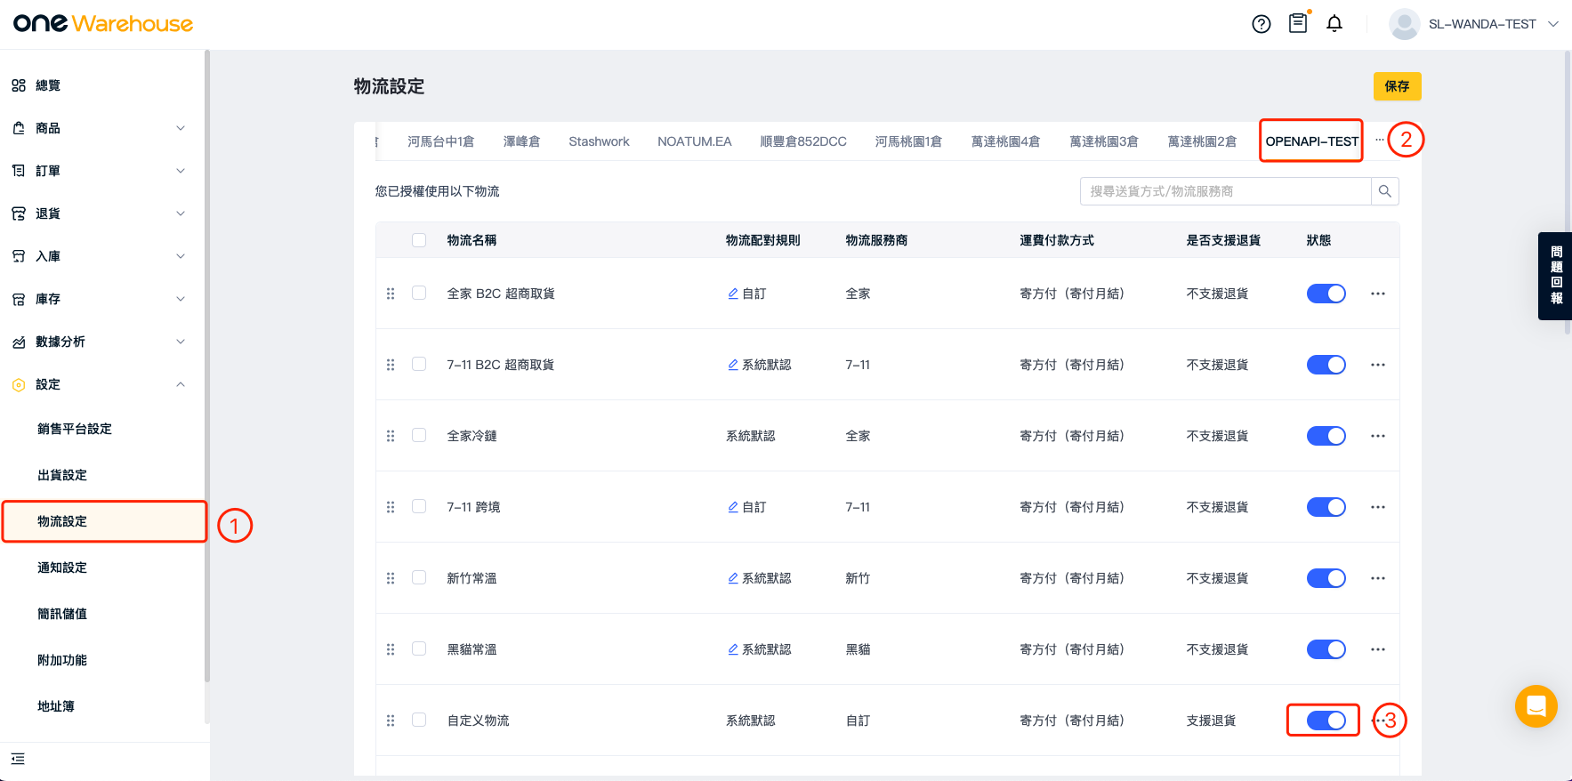Open the 問題回報 feedback button
The height and width of the screenshot is (781, 1572).
(1556, 276)
